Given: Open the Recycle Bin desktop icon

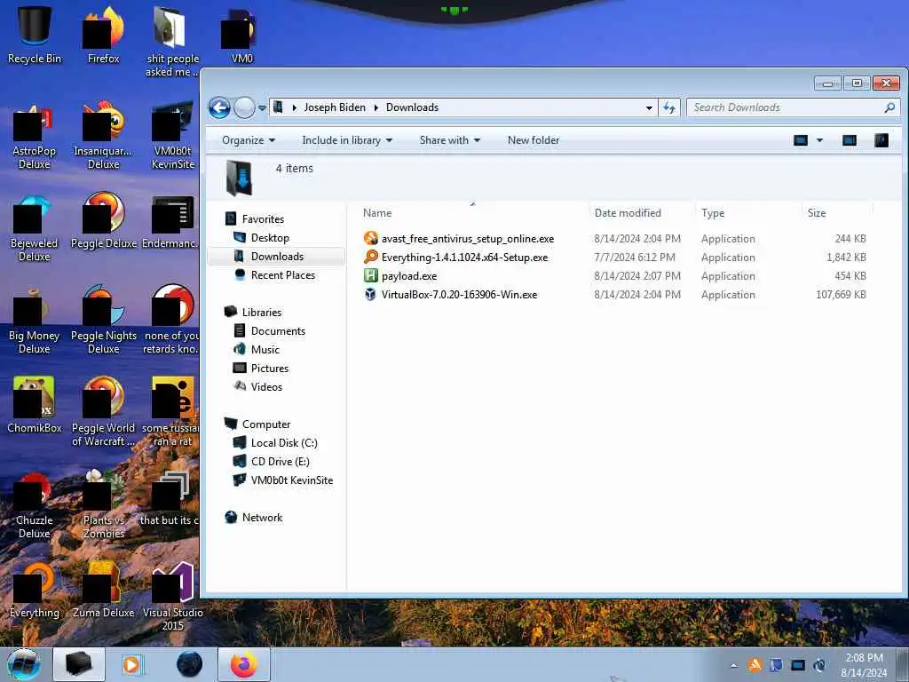Looking at the screenshot, I should [35, 35].
